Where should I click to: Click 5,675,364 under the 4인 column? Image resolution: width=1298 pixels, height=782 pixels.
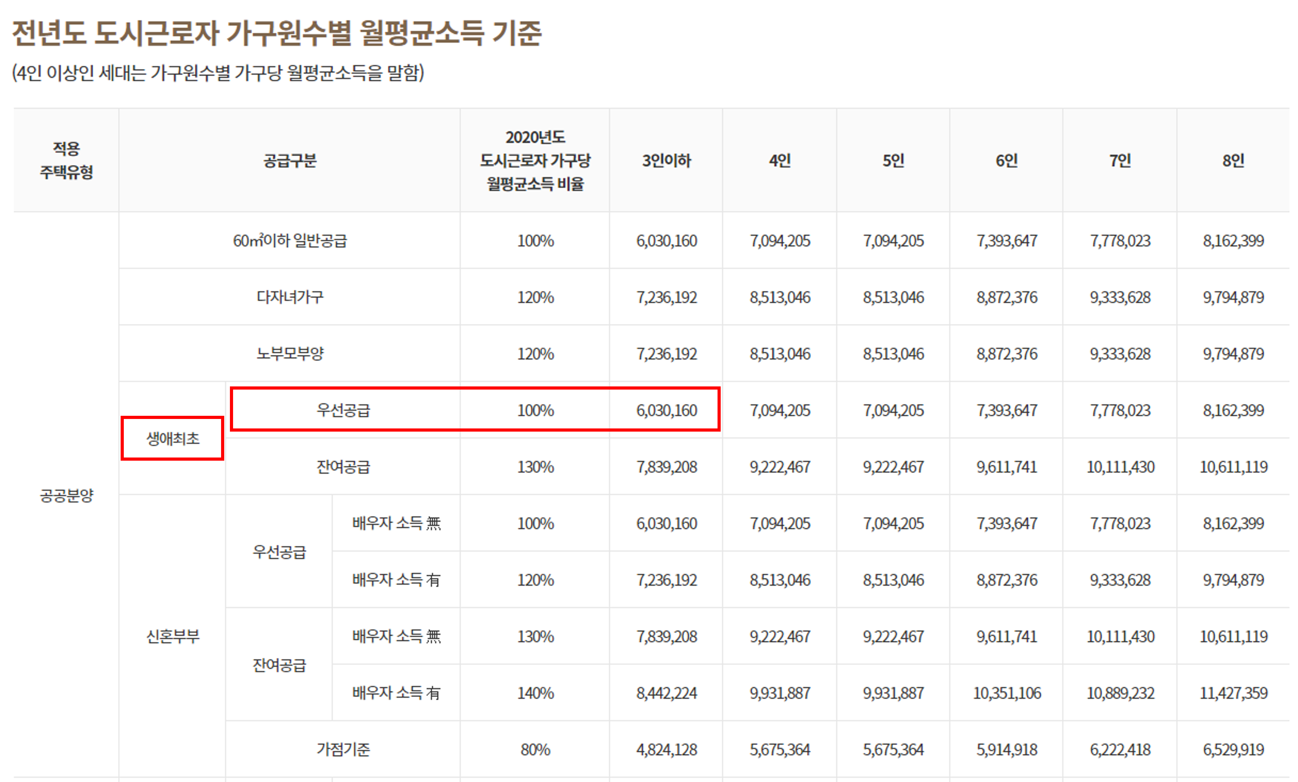pos(780,749)
